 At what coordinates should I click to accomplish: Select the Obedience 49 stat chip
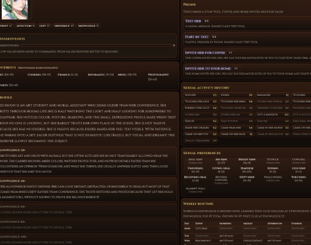64,26
